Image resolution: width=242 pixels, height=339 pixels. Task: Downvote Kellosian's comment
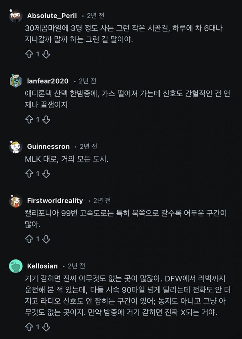[x=46, y=327]
